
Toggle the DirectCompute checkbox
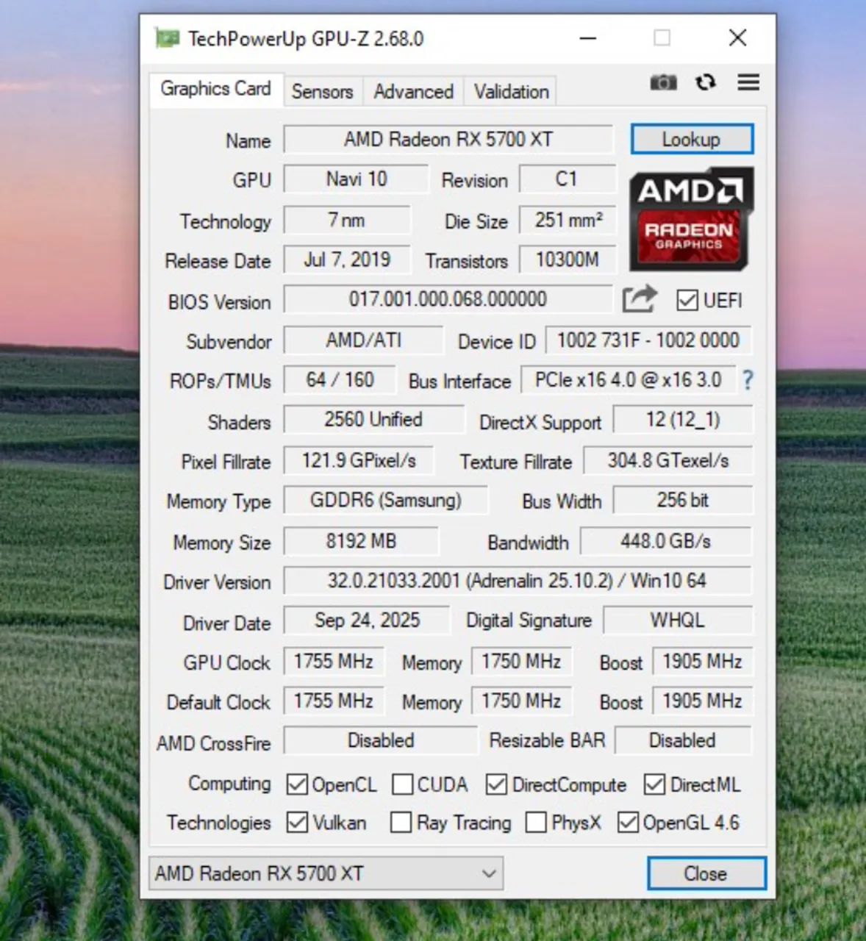pyautogui.click(x=496, y=784)
